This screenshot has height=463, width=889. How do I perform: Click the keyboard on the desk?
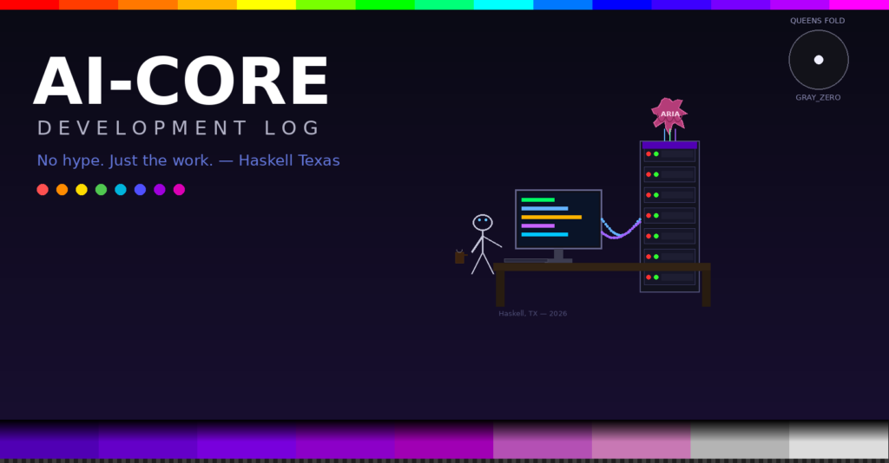pyautogui.click(x=526, y=259)
